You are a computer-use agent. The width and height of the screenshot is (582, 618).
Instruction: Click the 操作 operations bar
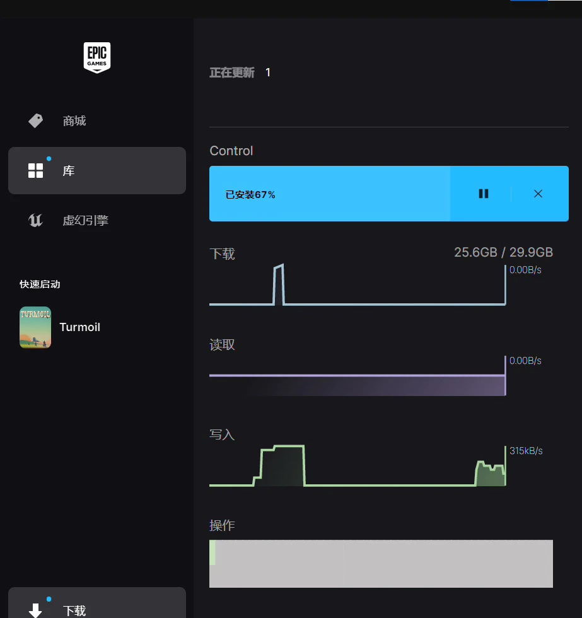click(x=381, y=564)
